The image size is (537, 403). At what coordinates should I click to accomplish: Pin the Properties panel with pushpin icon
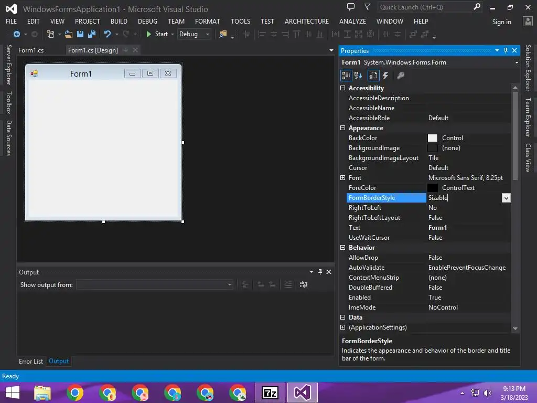pos(506,50)
